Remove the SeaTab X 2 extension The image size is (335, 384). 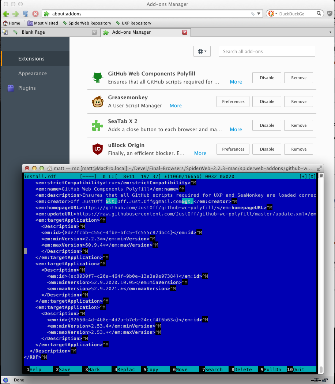[298, 125]
